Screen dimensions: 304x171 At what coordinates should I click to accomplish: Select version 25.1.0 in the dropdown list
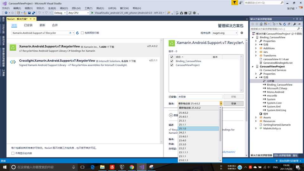(198, 129)
